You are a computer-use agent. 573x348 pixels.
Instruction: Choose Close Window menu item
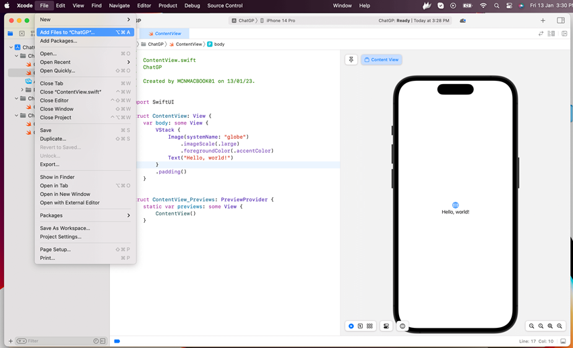85,109
